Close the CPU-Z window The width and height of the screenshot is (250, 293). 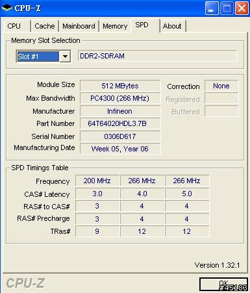[242, 8]
